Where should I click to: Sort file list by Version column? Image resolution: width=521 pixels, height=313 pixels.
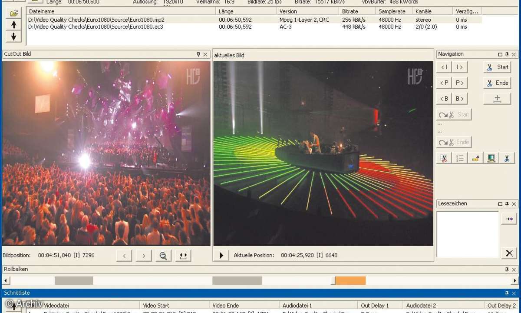308,11
